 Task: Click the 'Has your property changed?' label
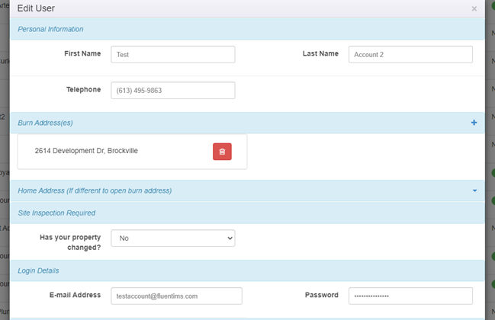pyautogui.click(x=70, y=242)
